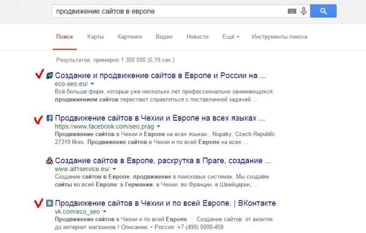Open link Создание и продвижение сайтов в Европе и России
This screenshot has width=366, height=233.
click(161, 75)
